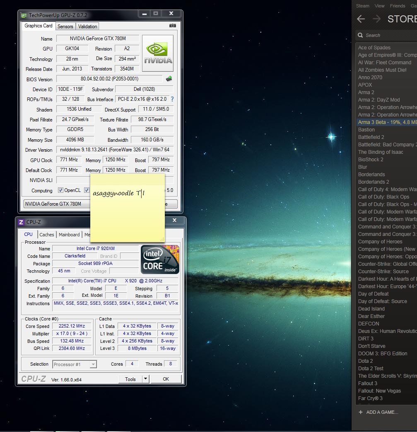Go back with the Steam back arrow
The height and width of the screenshot is (432, 417).
click(361, 19)
